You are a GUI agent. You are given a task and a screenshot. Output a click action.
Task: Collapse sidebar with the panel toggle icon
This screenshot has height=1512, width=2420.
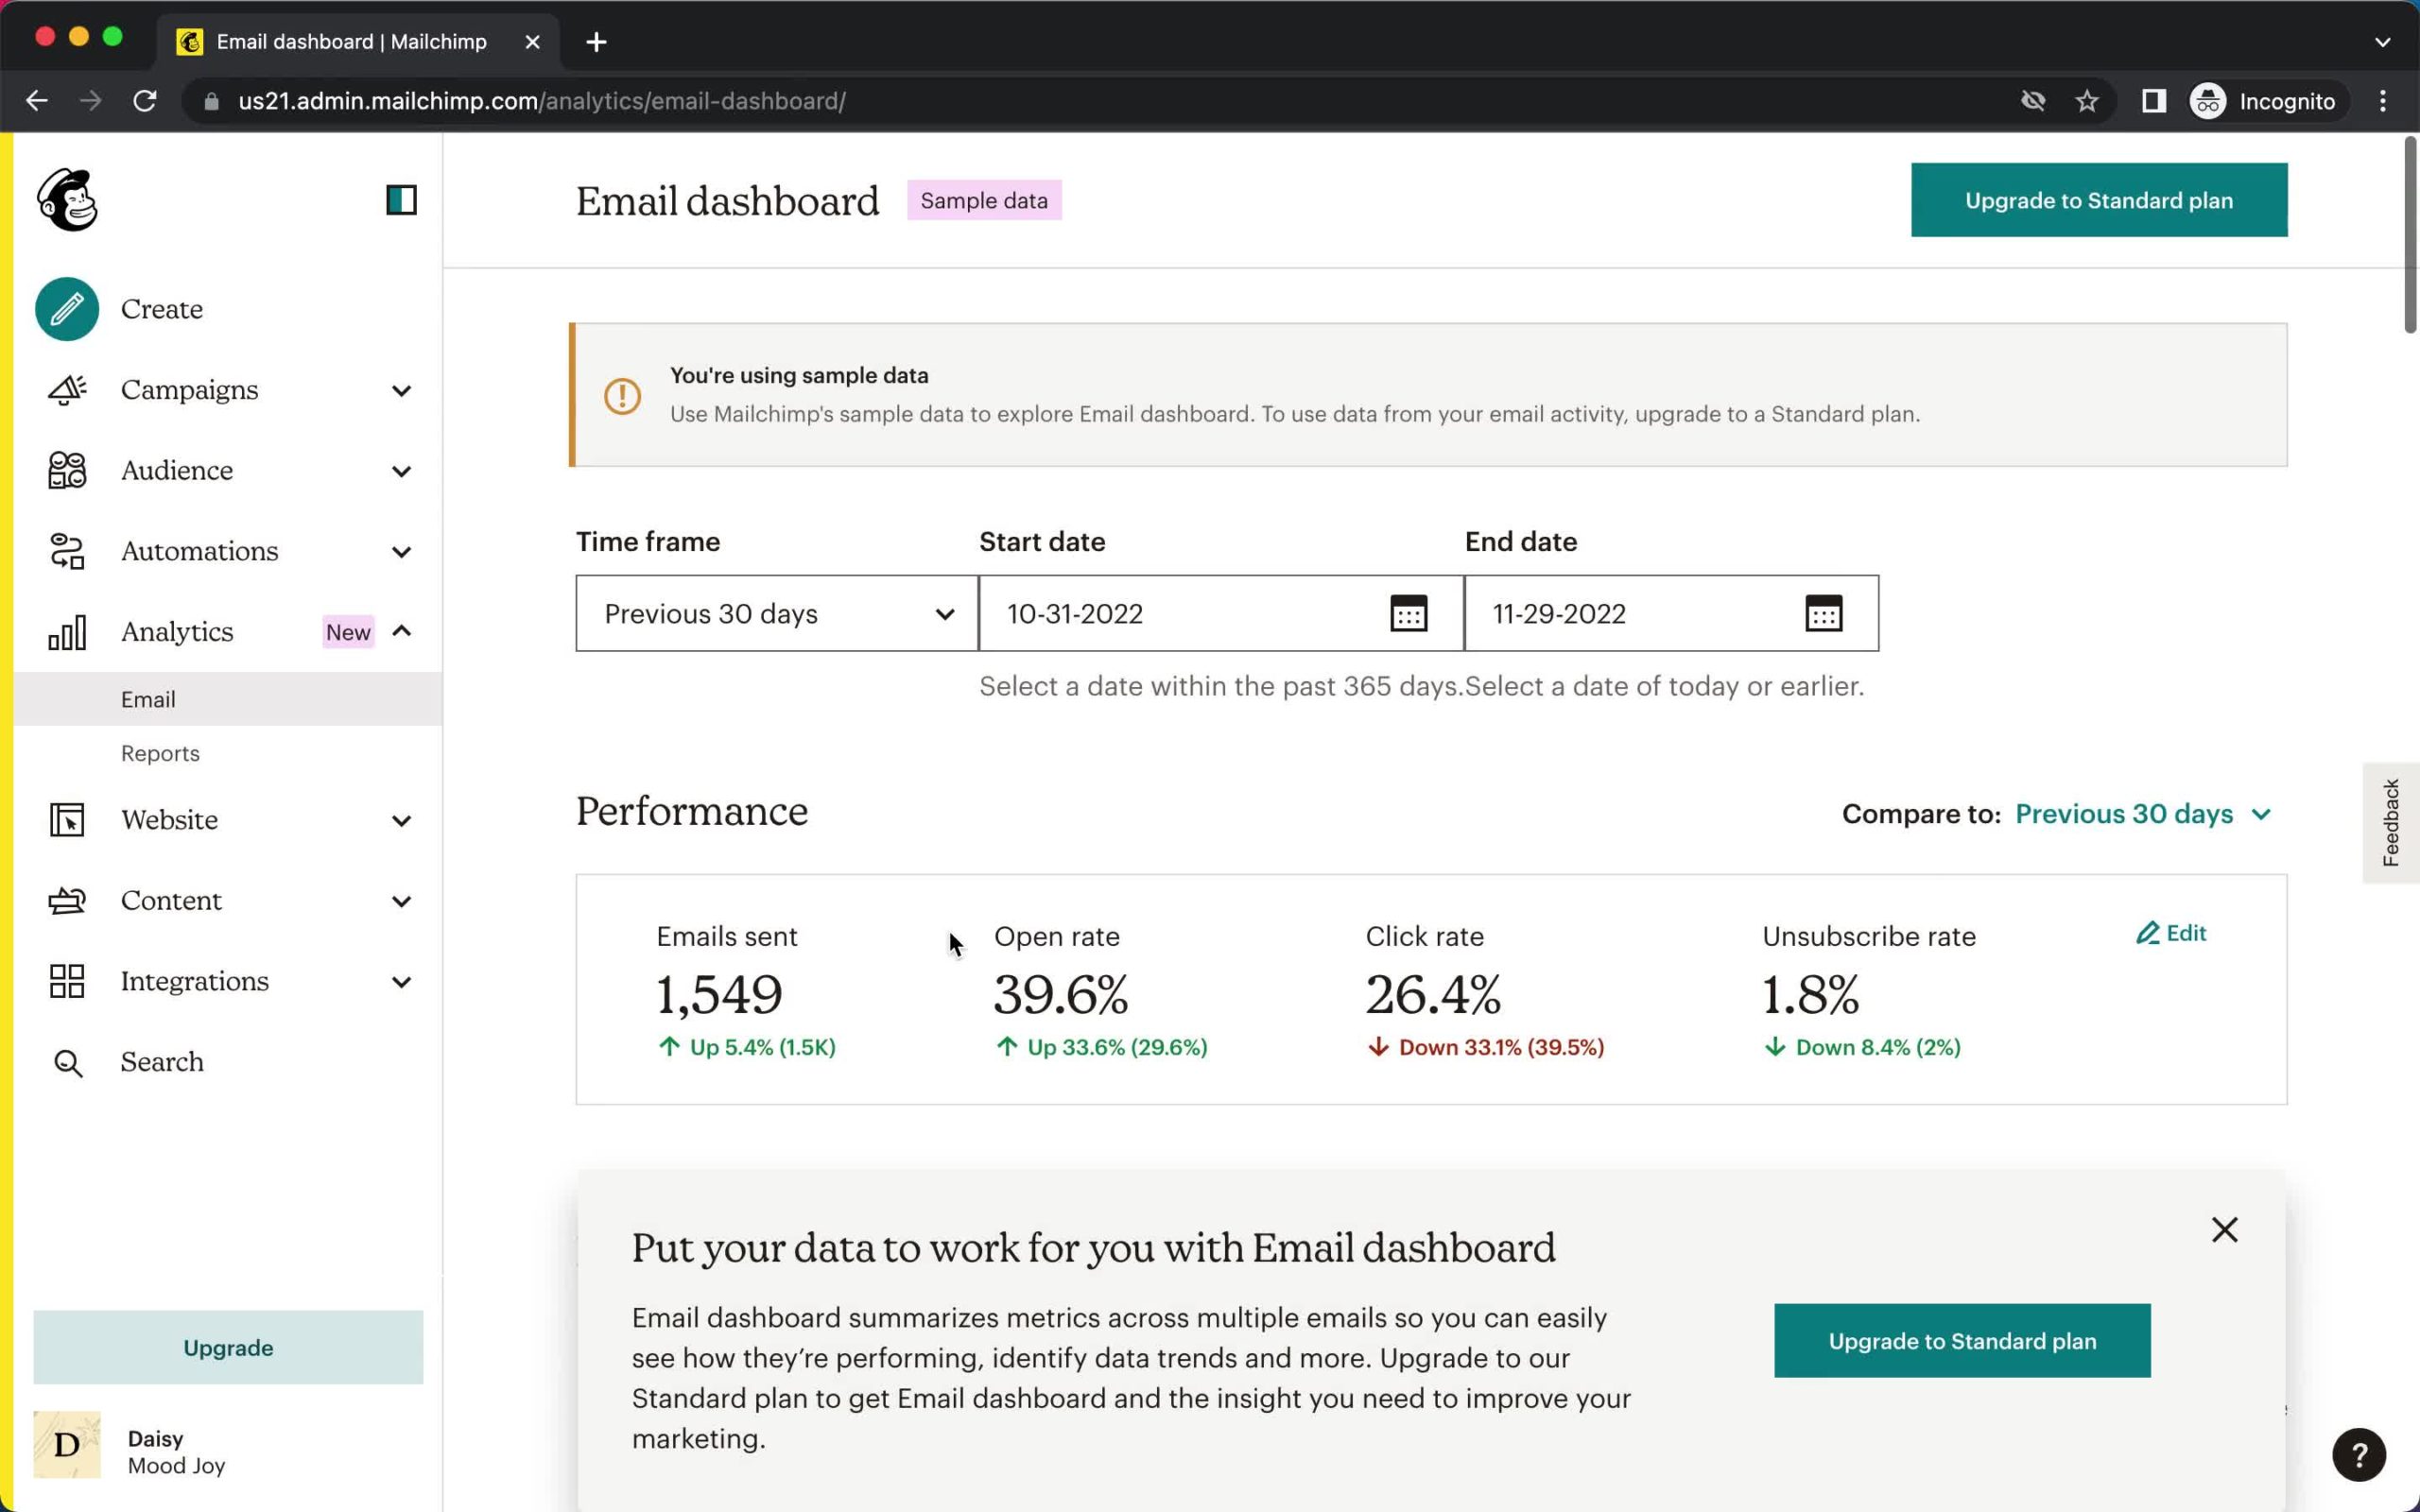401,200
